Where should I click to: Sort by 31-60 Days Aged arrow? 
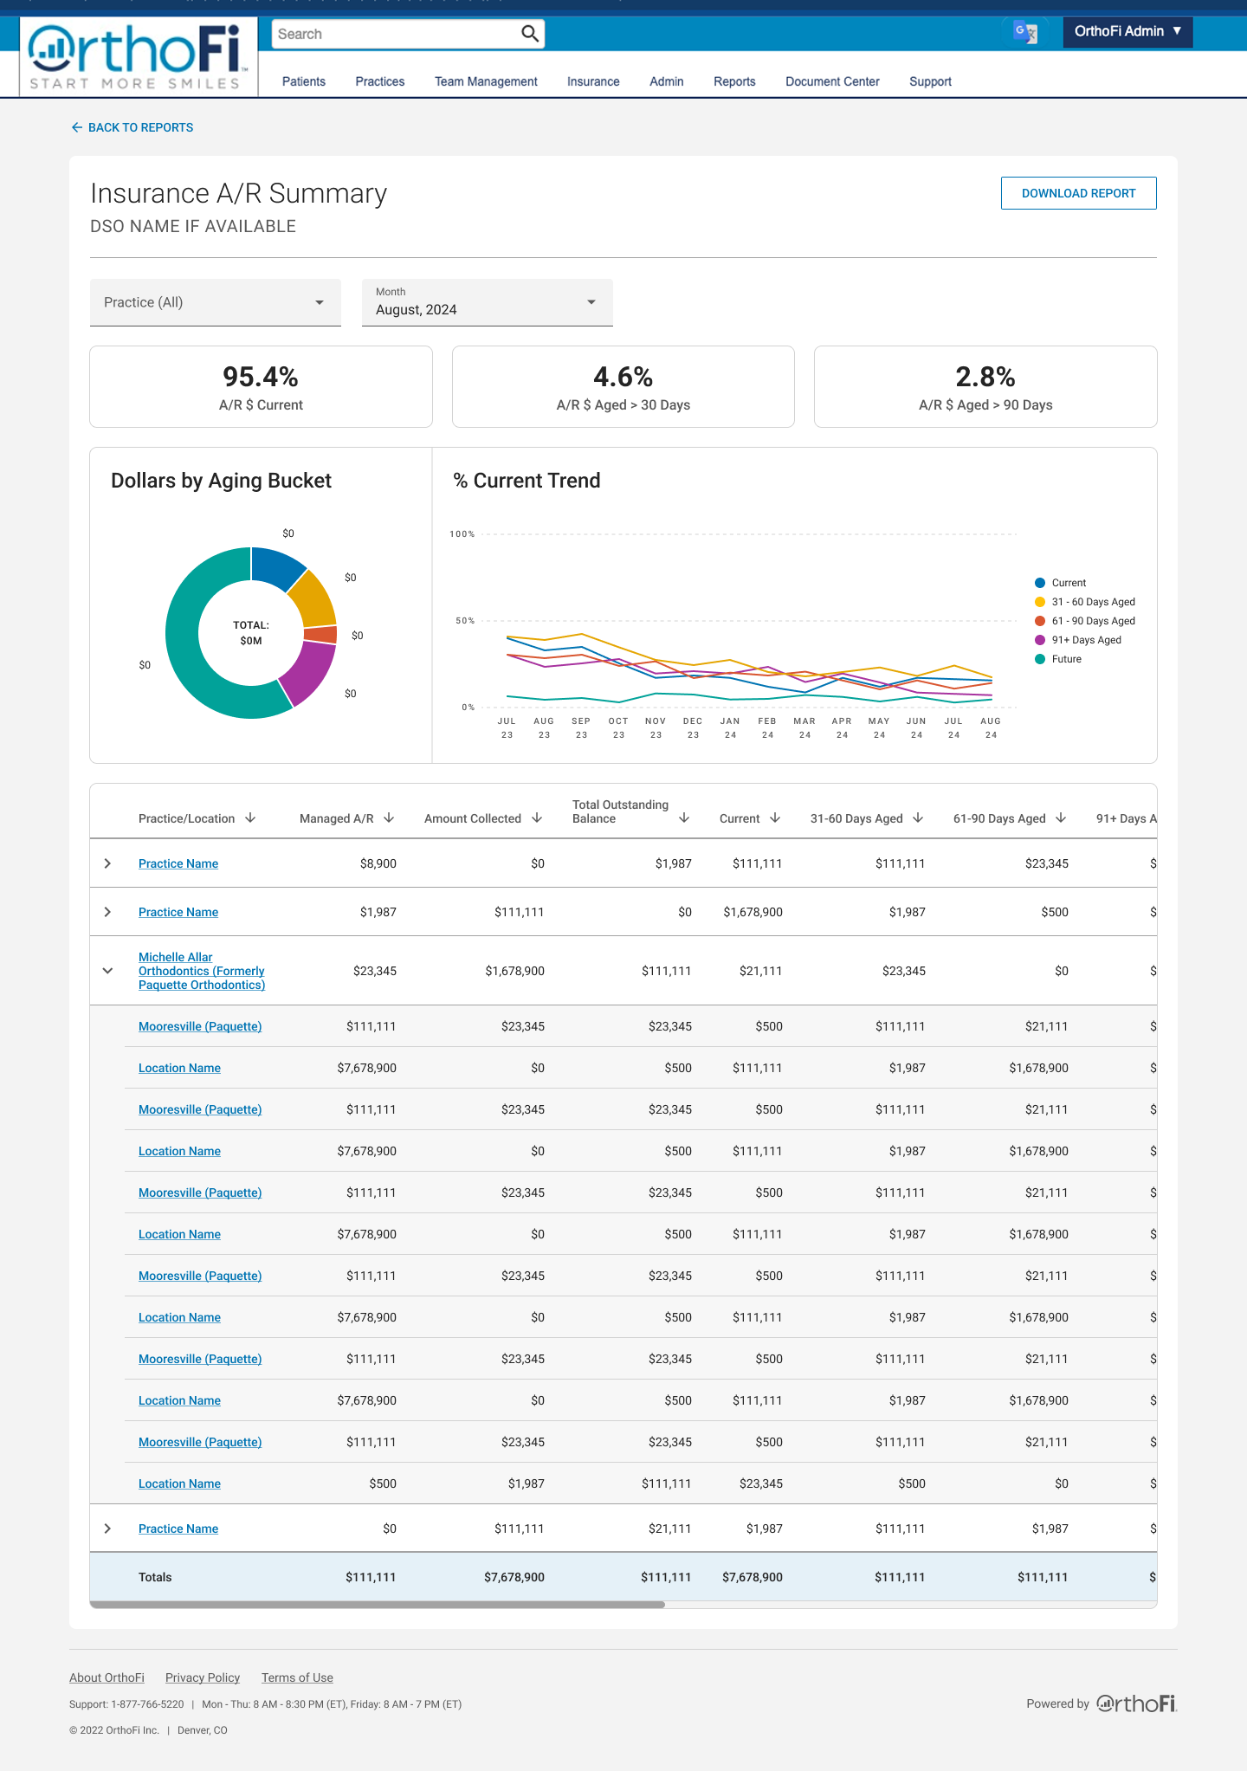(x=918, y=818)
